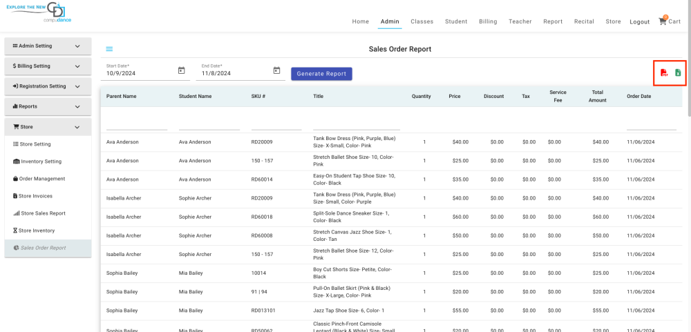The width and height of the screenshot is (691, 332).
Task: Open End Date calendar picker
Action: click(276, 70)
